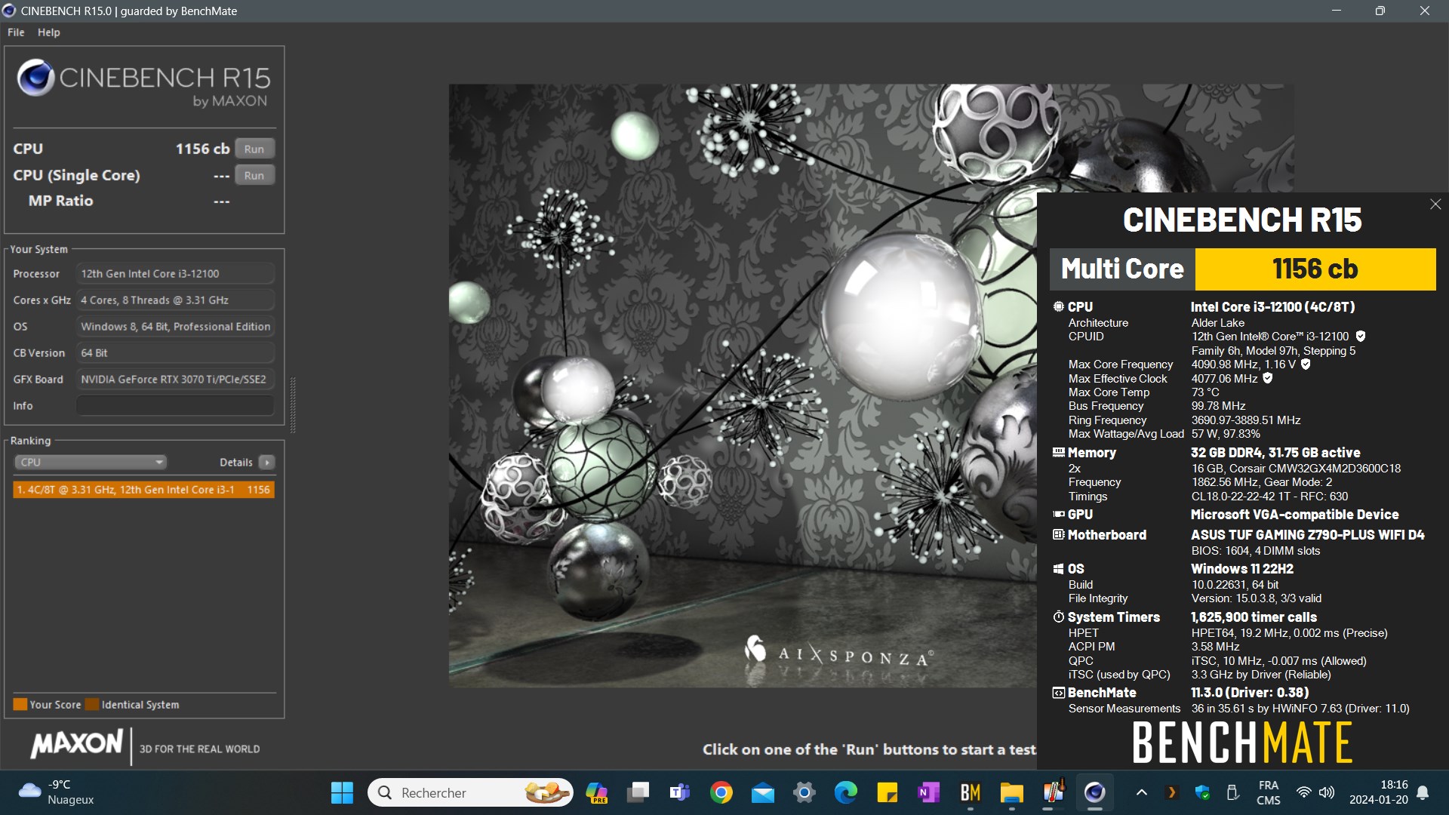Click the Max Core Frequency verified shield
Viewport: 1449px width, 815px height.
(x=1306, y=364)
